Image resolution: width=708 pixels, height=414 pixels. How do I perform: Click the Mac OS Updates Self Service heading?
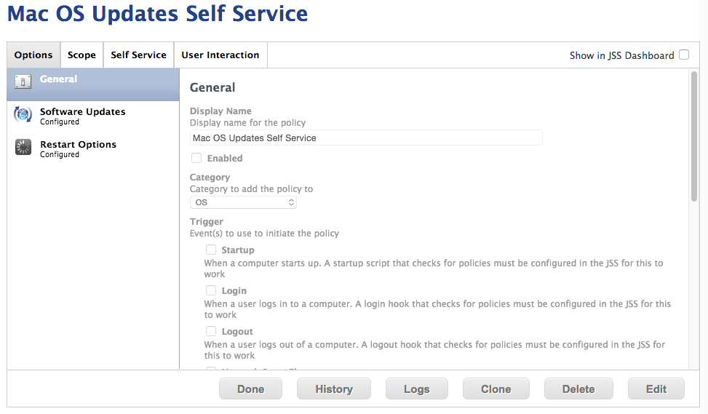pos(158,14)
